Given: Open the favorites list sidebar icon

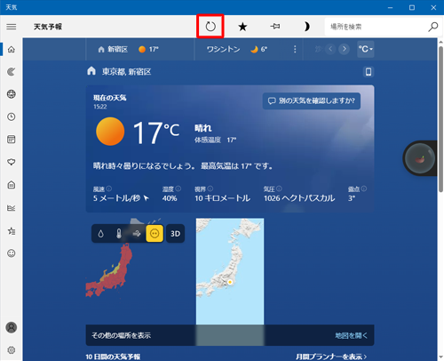Looking at the screenshot, I should [12, 230].
